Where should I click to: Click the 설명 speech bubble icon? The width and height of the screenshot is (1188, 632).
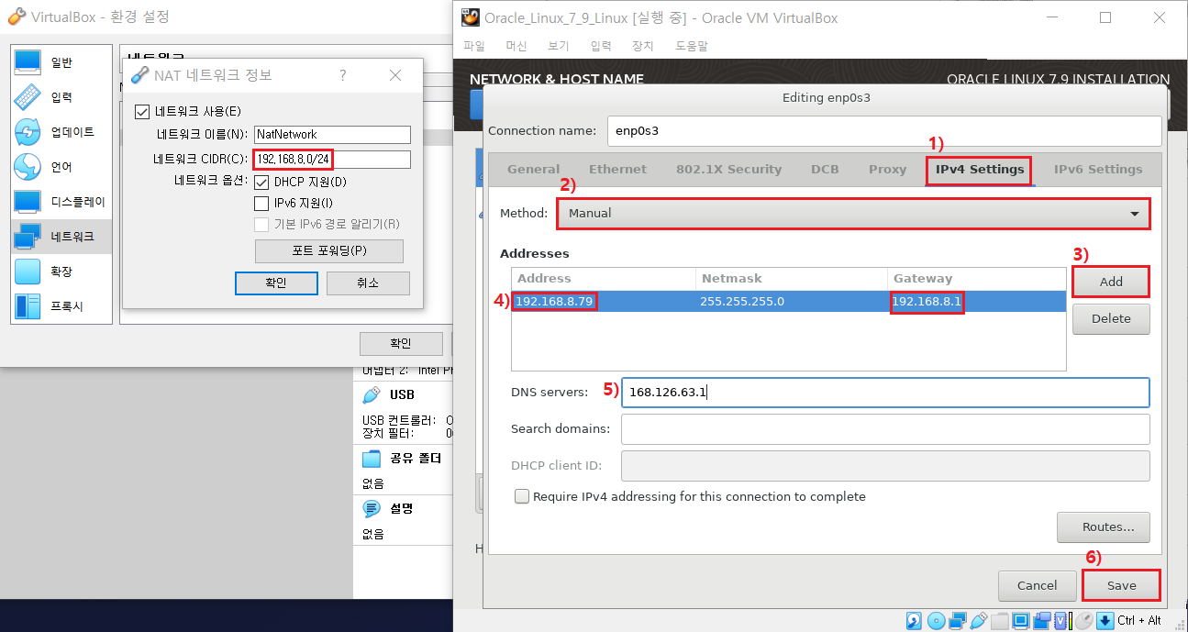(x=372, y=508)
